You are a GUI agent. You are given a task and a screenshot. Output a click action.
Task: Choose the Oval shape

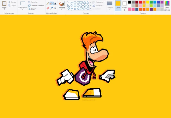[75, 3]
